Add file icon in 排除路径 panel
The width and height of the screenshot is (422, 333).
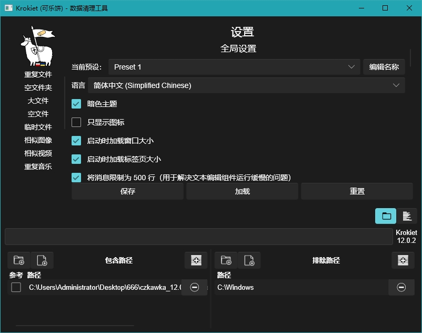pos(249,260)
